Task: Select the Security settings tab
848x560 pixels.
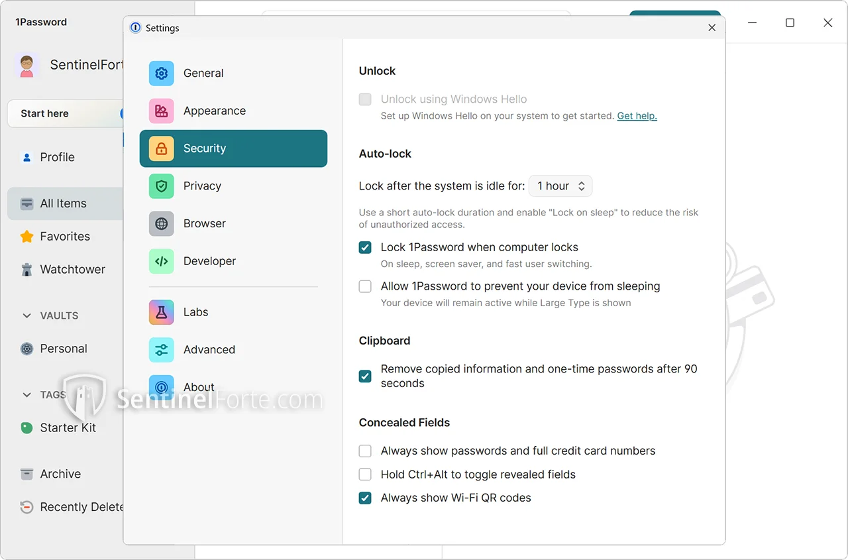Action: (x=233, y=148)
